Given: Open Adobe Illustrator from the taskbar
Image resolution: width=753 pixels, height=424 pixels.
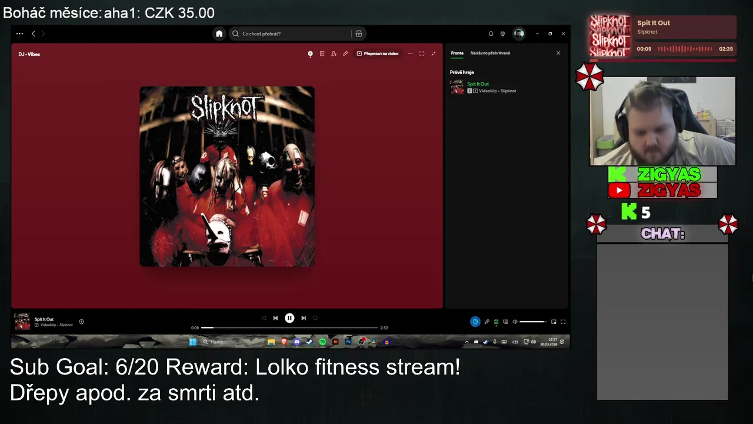Looking at the screenshot, I should (x=335, y=342).
